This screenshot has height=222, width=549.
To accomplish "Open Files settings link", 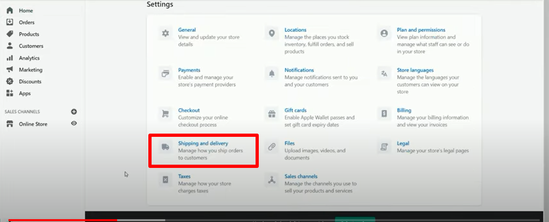I will pyautogui.click(x=289, y=143).
